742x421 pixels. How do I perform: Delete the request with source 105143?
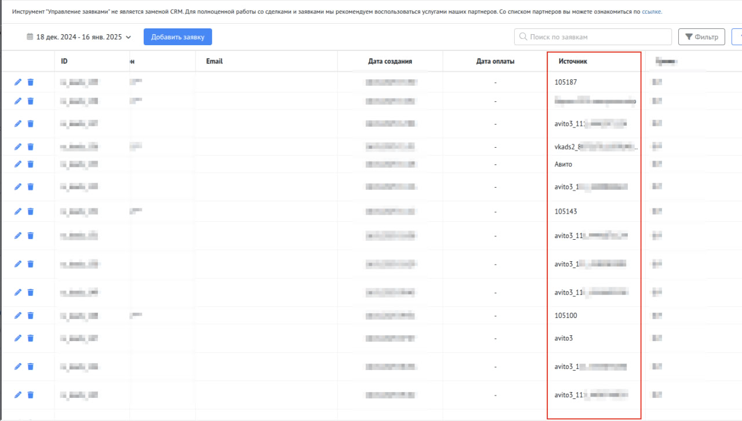coord(31,211)
